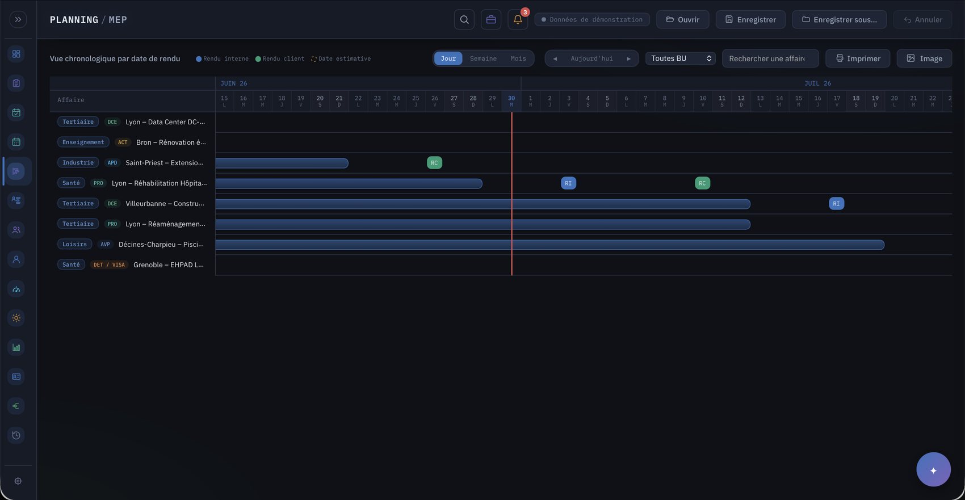Click the Enregistrer button

[750, 19]
